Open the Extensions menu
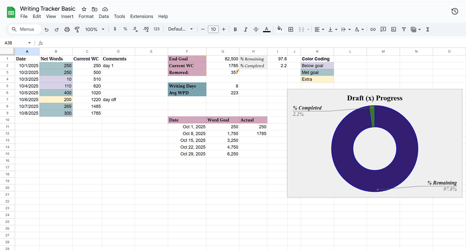The width and height of the screenshot is (466, 250). [x=142, y=16]
